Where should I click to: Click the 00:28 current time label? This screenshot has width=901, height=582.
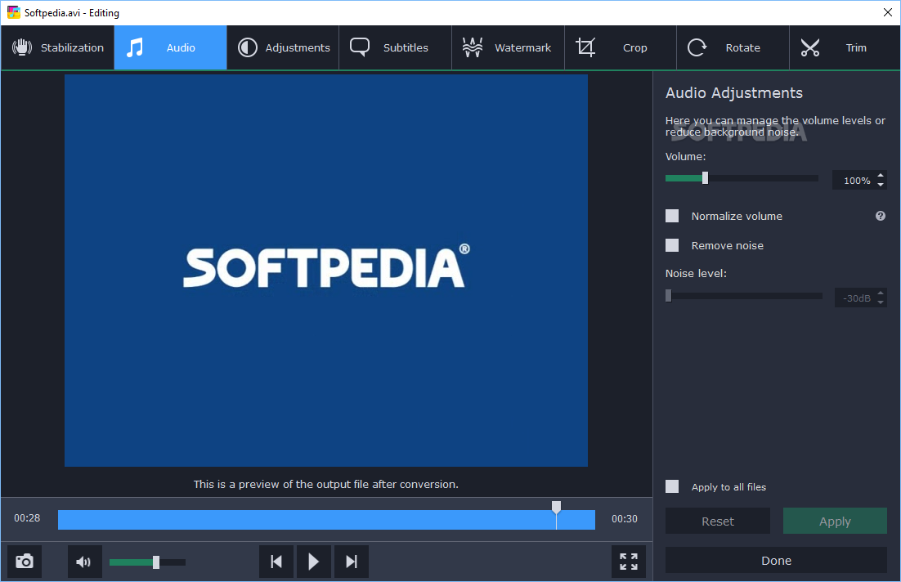coord(27,518)
